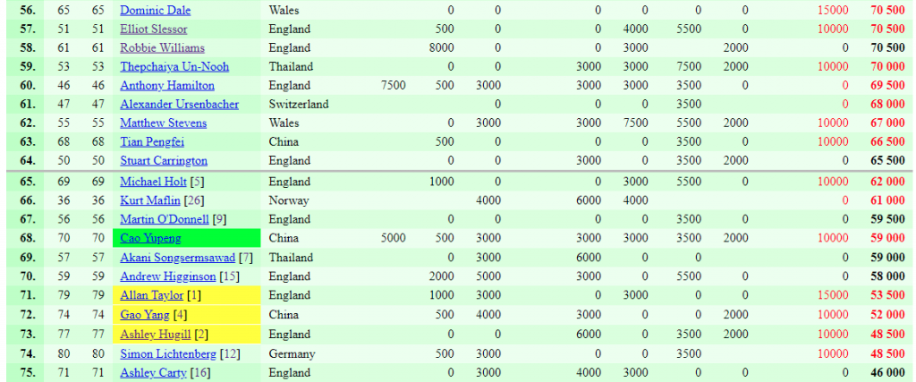Open Alexander Ursenbacher player link

tap(179, 105)
